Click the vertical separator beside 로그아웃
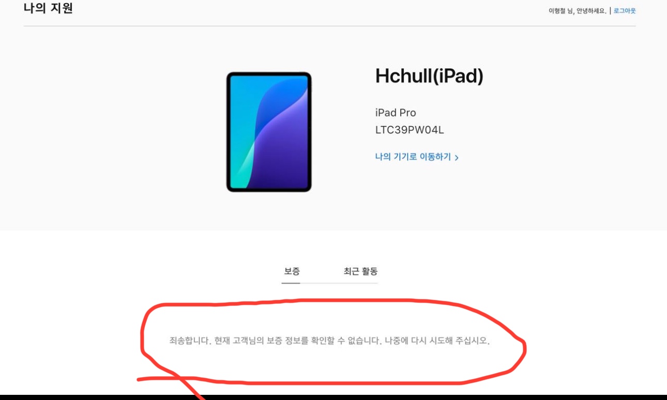Viewport: 667px width, 400px height. (x=610, y=11)
